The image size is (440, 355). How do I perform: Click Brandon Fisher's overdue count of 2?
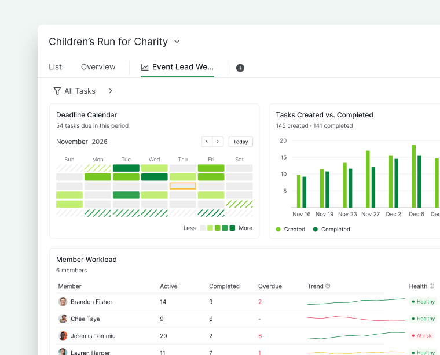click(x=260, y=302)
